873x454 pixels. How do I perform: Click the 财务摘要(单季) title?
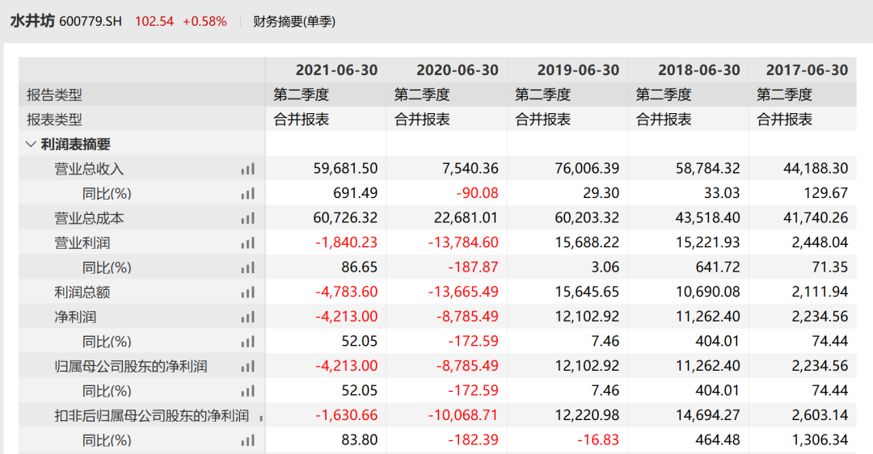click(x=294, y=22)
